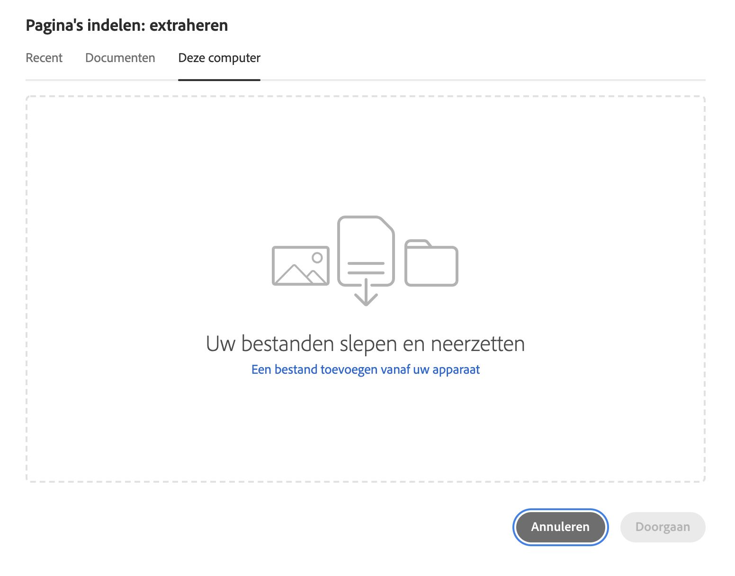Viewport: 735px width, 576px height.
Task: Open the Documenten tab
Action: pyautogui.click(x=120, y=58)
